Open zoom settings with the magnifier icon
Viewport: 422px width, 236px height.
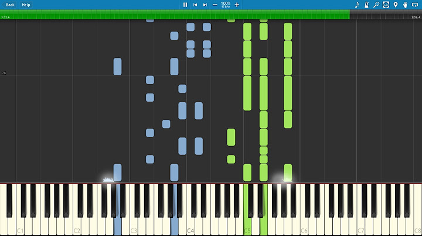[376, 5]
